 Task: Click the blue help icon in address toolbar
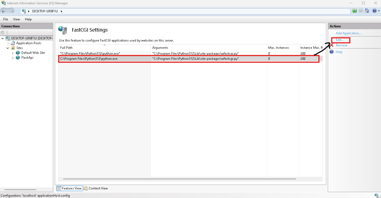point(375,11)
